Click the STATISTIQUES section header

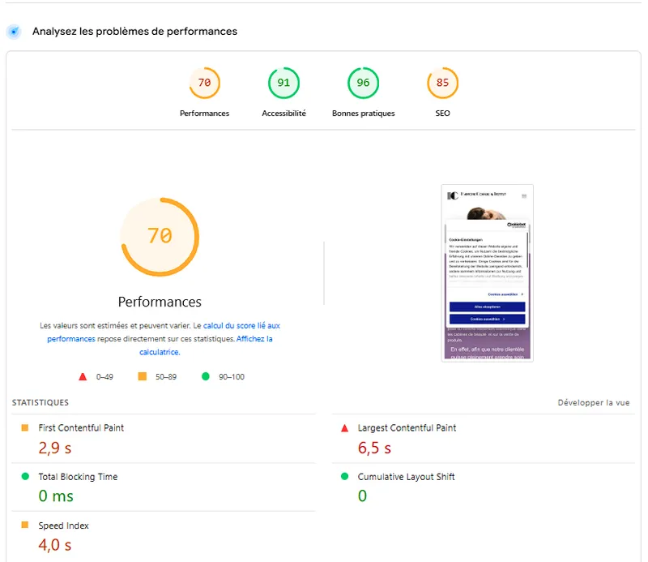[x=40, y=402]
